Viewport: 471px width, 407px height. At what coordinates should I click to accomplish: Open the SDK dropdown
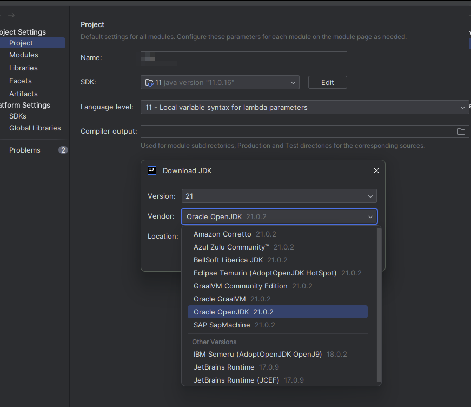[220, 82]
